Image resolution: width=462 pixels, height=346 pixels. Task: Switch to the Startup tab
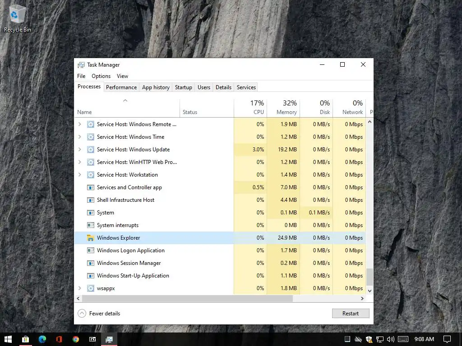click(x=183, y=87)
